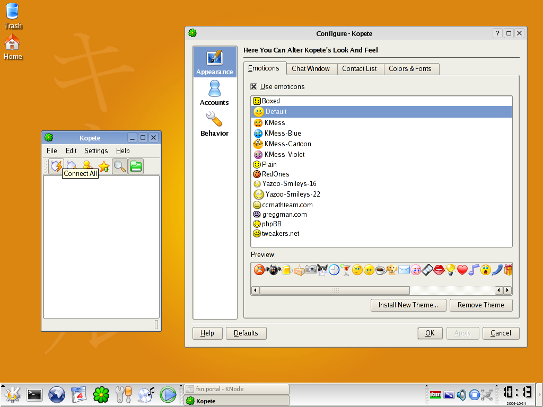Click the star with green arrow toolbar icon

click(104, 166)
